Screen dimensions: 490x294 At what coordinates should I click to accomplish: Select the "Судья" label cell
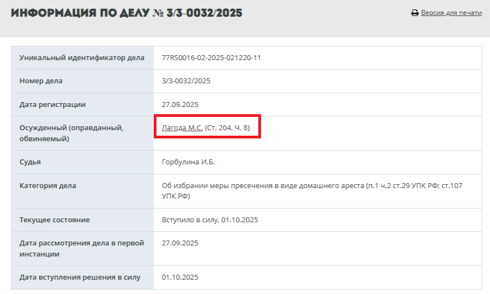30,162
